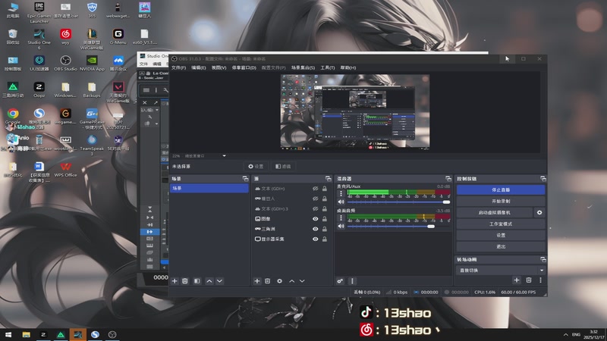Move the scene down in the 场景 panel

219,281
